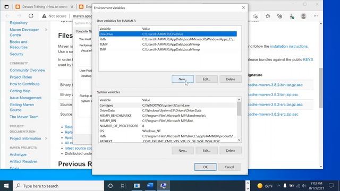The image size is (340, 191).
Task: Expand Maven Developer Centre submenu arrow
Action: pyautogui.click(x=46, y=30)
